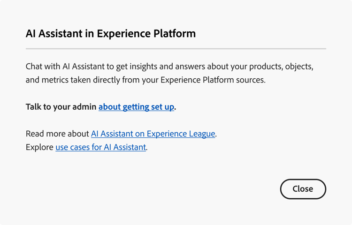Click the "Talk to your admin" bold text
Image resolution: width=352 pixels, height=225 pixels.
[61, 107]
